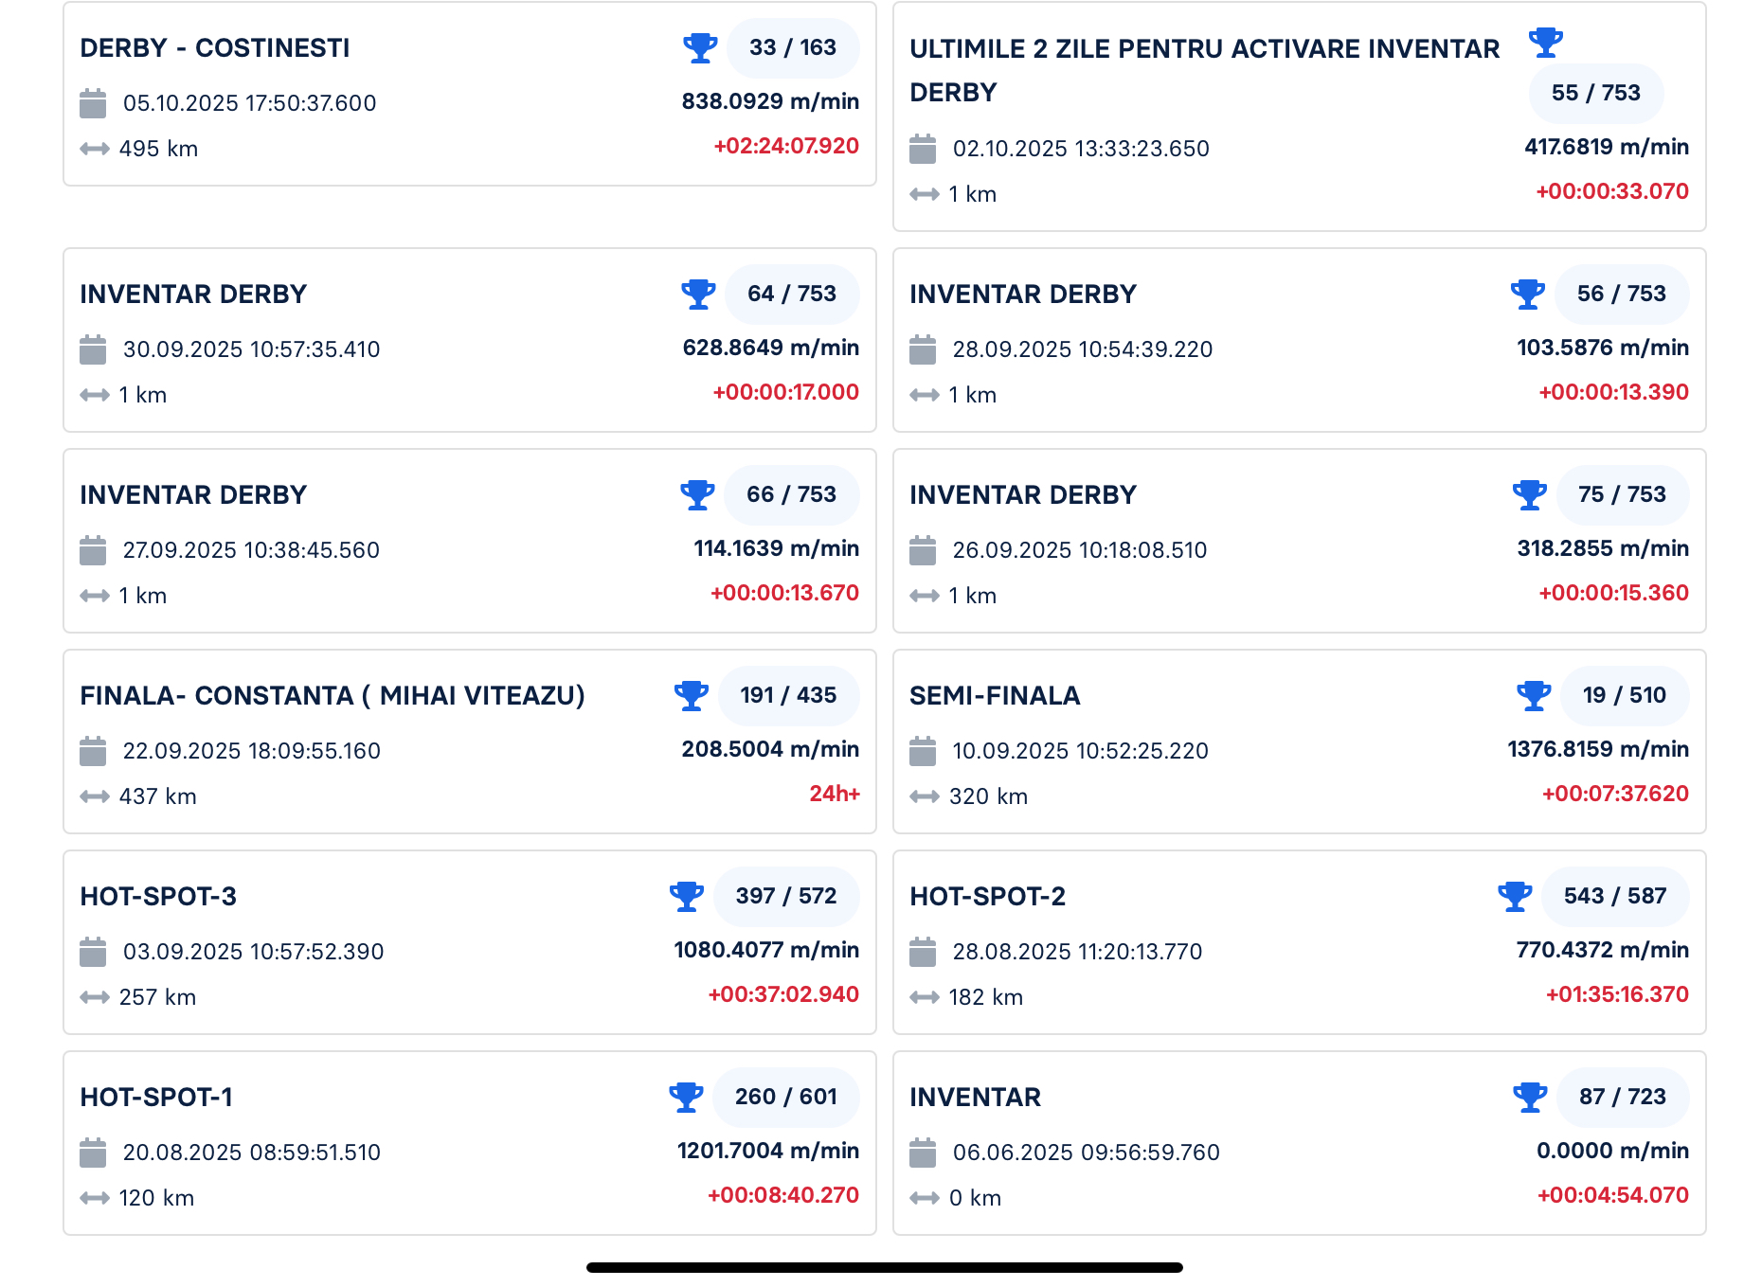The width and height of the screenshot is (1744, 1287).
Task: Click the distance arrow icon beside 437 km
Action: [95, 796]
